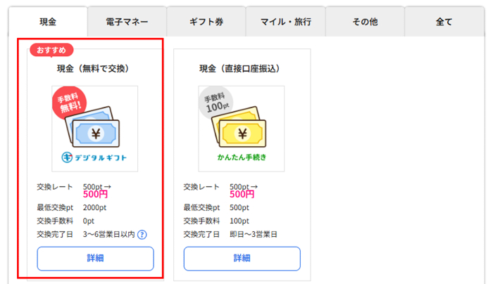
Task: Click the デジタルギフト logo
Action: (94, 157)
